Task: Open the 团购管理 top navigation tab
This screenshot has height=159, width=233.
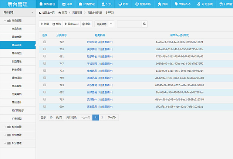Action: pos(86,4)
